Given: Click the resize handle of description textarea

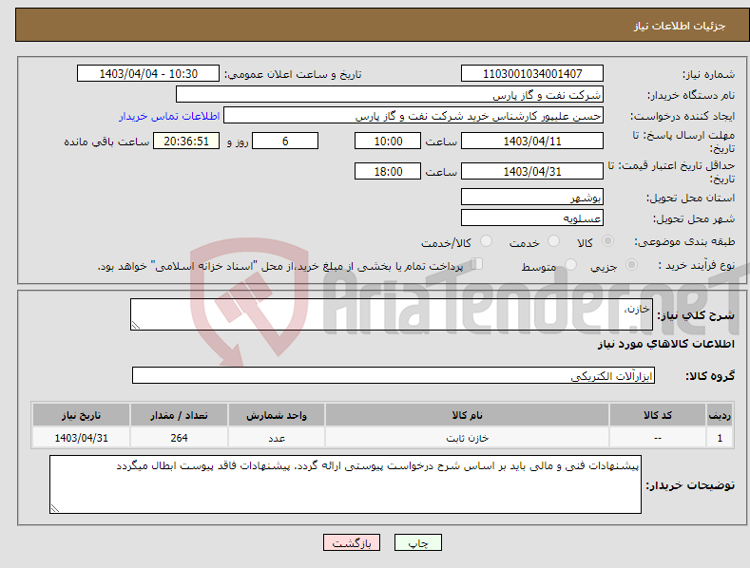Looking at the screenshot, I should (136, 326).
